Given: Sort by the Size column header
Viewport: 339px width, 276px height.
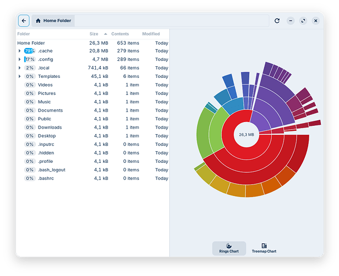Looking at the screenshot, I should [x=94, y=34].
